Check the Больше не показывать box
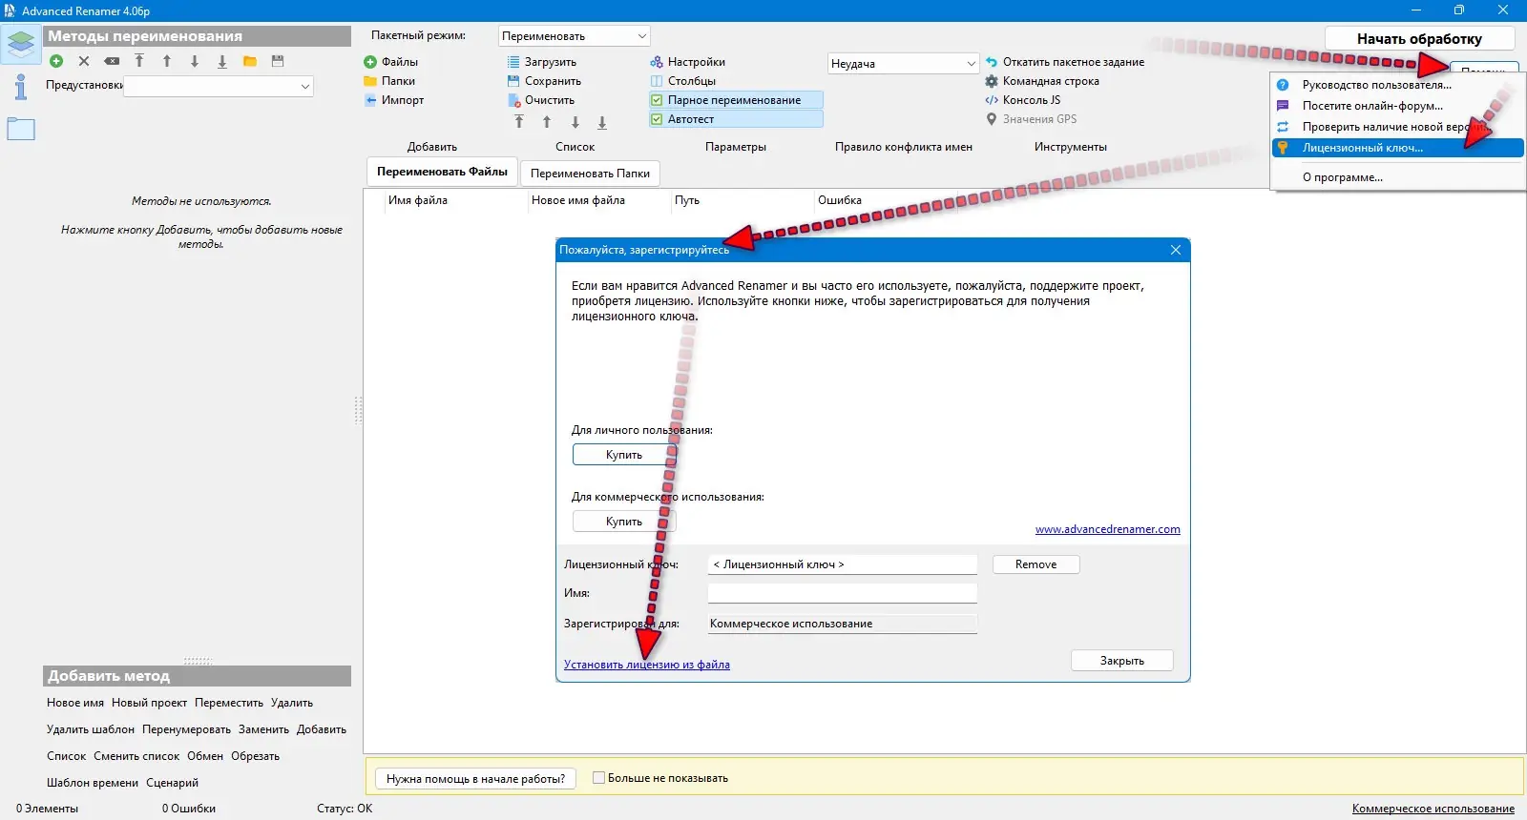 point(599,778)
